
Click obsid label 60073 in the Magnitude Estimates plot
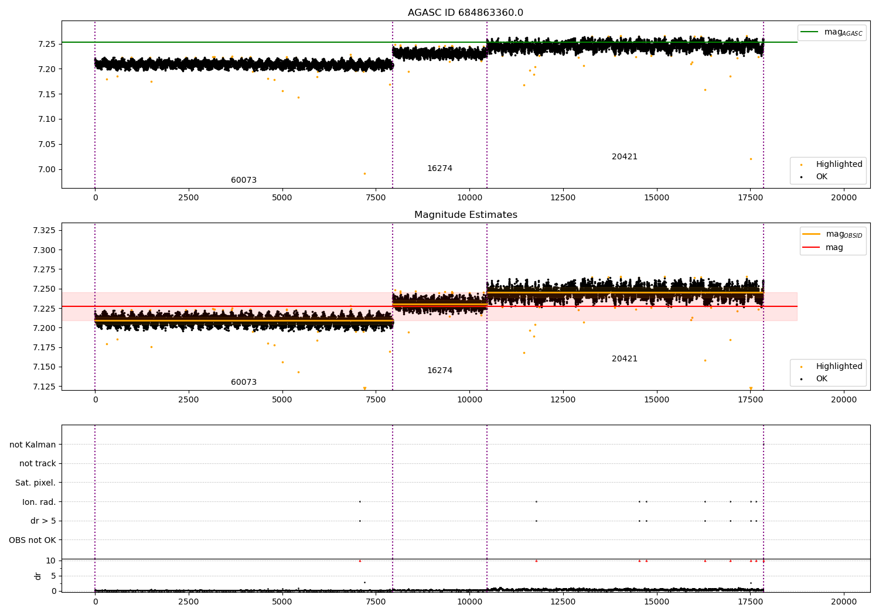coord(244,382)
